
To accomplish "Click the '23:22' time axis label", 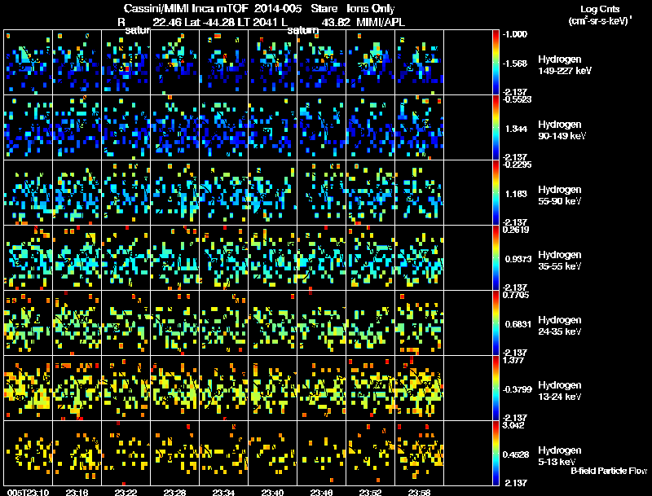I will point(126,492).
